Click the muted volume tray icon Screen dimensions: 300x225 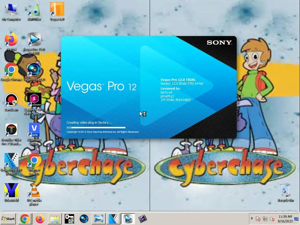pos(272,219)
